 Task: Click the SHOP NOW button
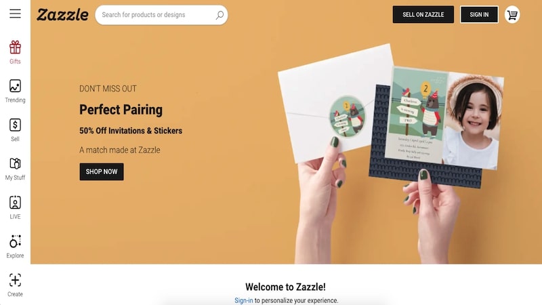102,172
